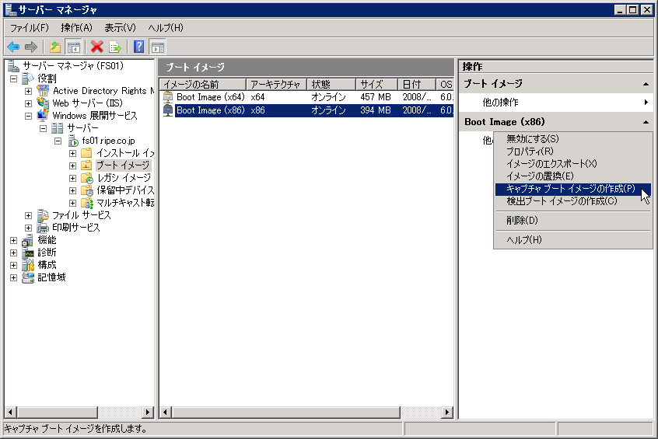Image resolution: width=658 pixels, height=439 pixels.
Task: Click the fs01.ripe.co.jp server icon
Action: coord(73,141)
